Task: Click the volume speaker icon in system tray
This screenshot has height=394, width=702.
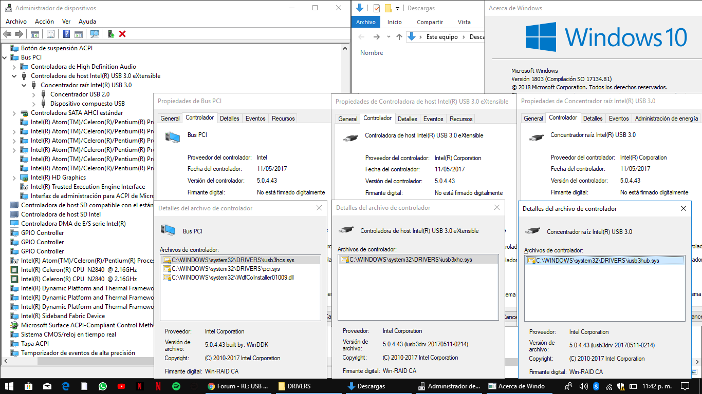Action: [x=584, y=386]
